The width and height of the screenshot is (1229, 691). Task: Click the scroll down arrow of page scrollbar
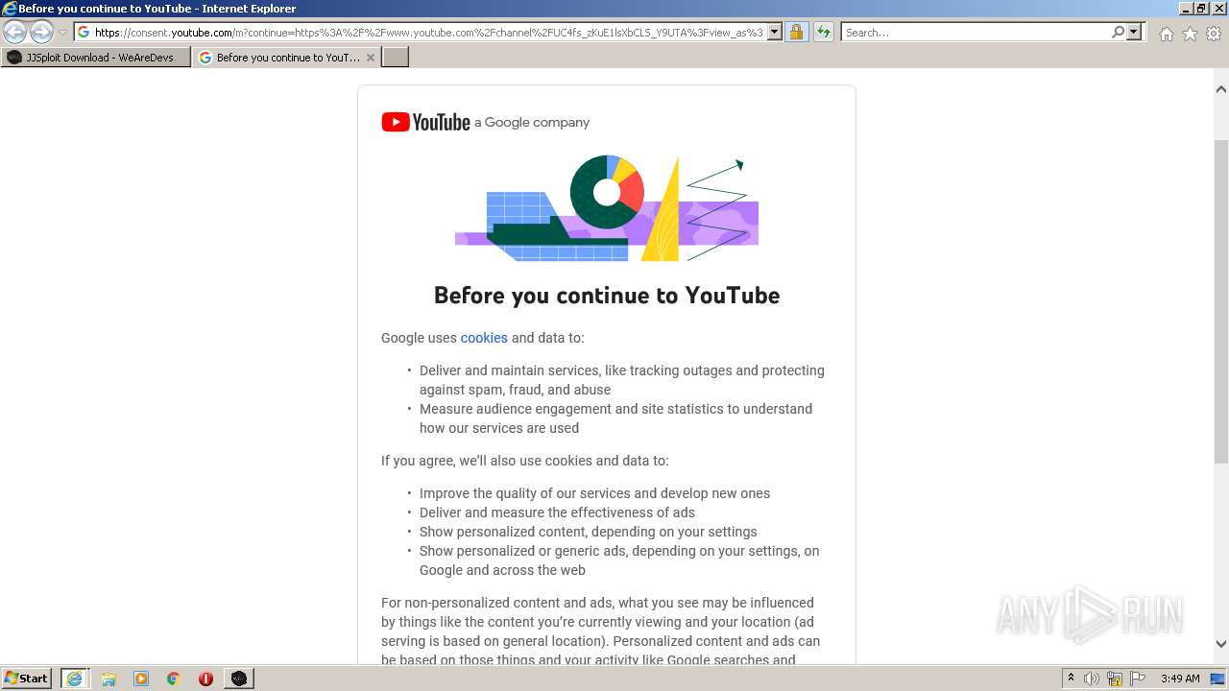point(1221,644)
